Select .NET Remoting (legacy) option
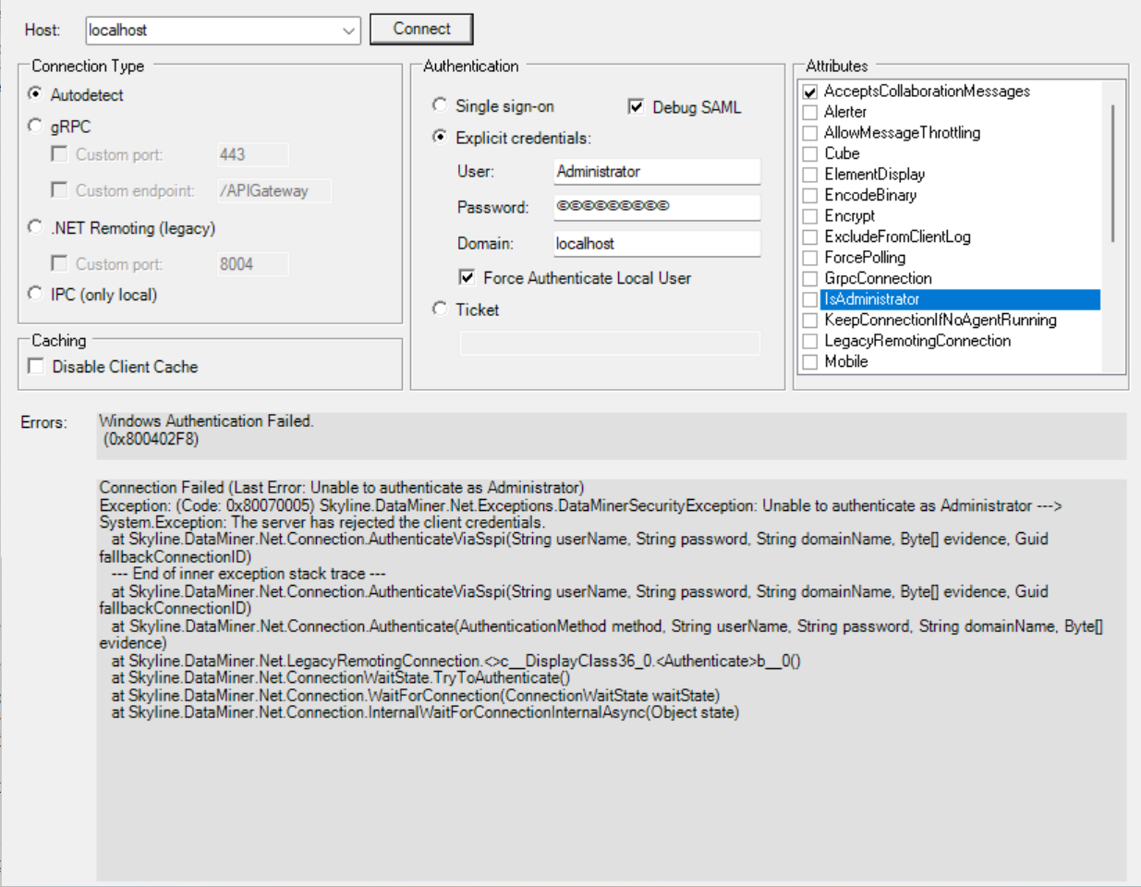 point(35,227)
